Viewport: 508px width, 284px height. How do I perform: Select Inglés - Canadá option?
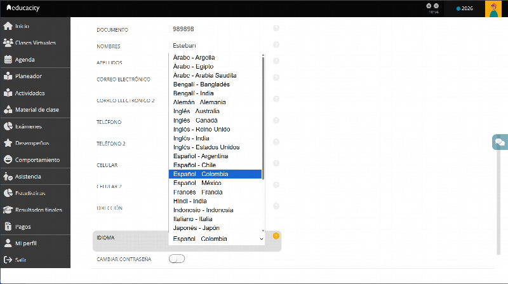[x=215, y=120]
